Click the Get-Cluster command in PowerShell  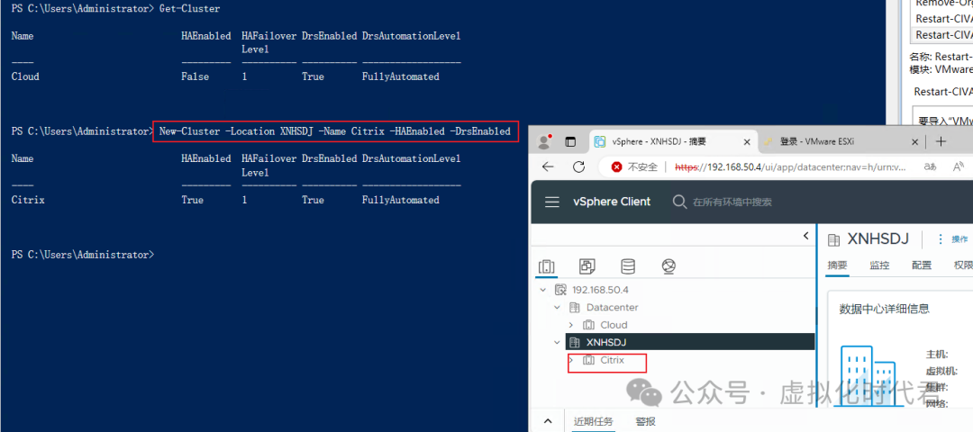click(x=189, y=9)
